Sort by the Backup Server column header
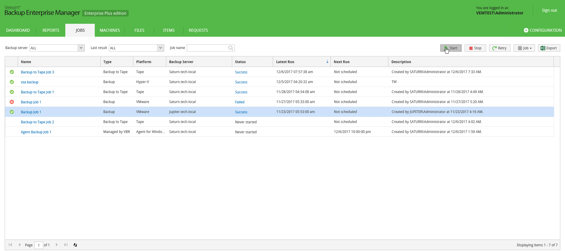 (x=199, y=62)
